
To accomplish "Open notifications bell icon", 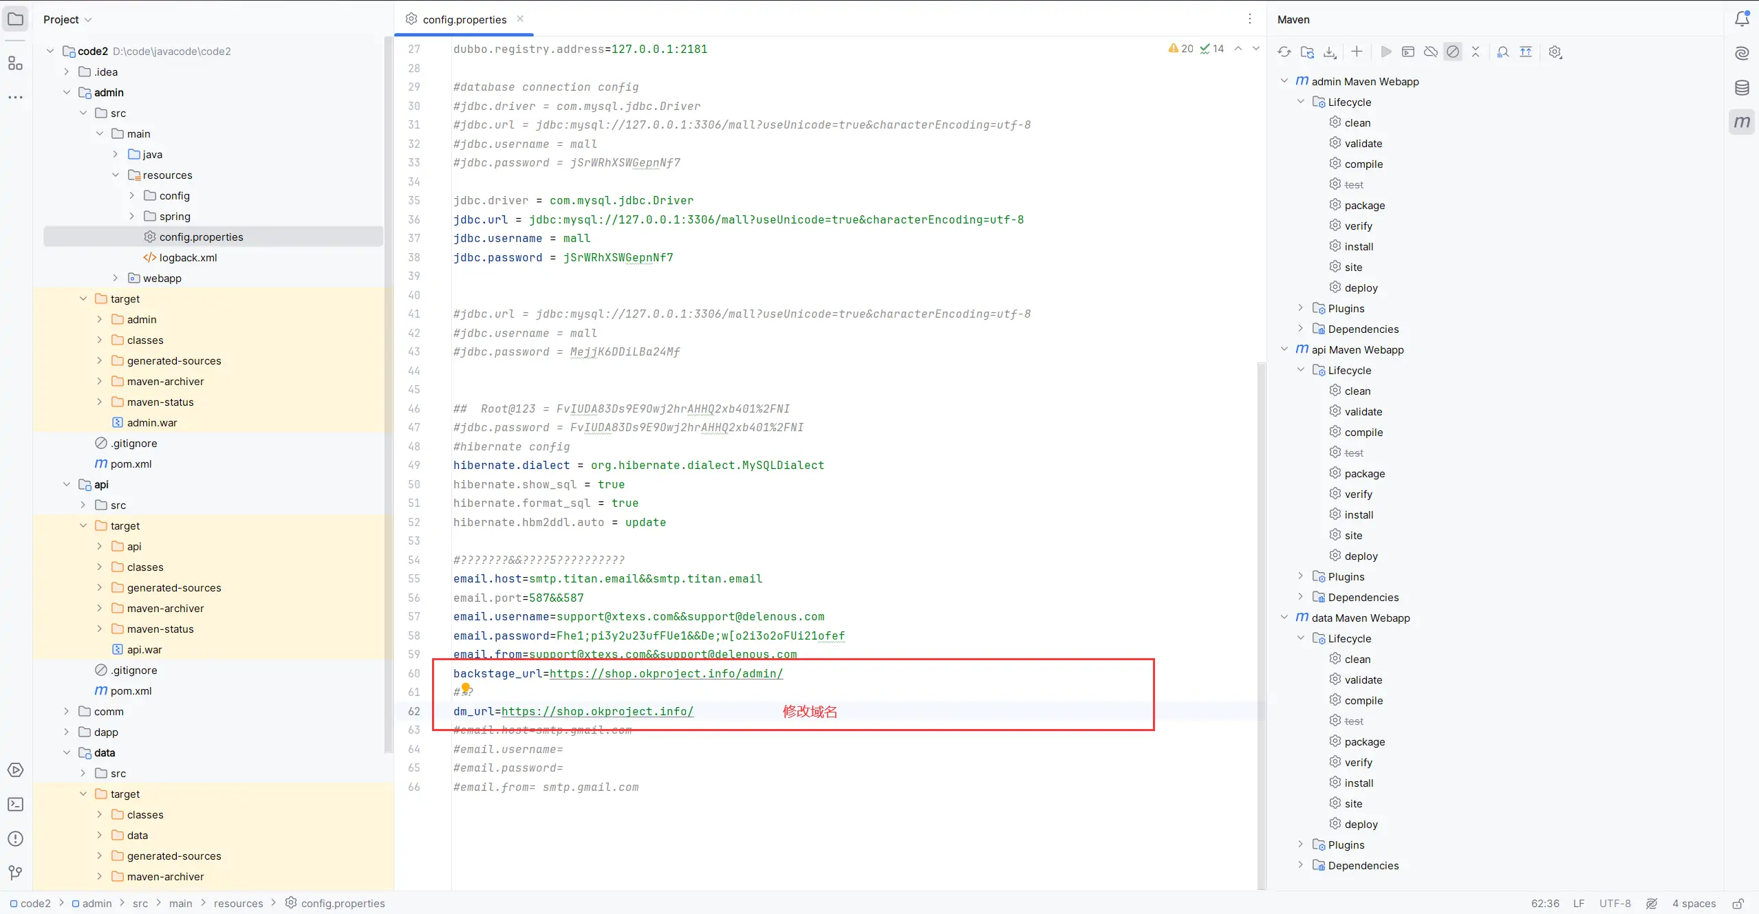I will [x=1742, y=19].
